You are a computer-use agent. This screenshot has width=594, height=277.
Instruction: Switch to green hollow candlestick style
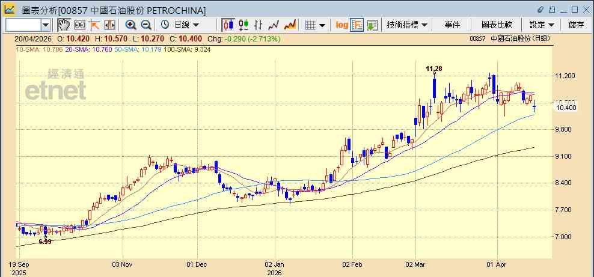click(x=243, y=25)
